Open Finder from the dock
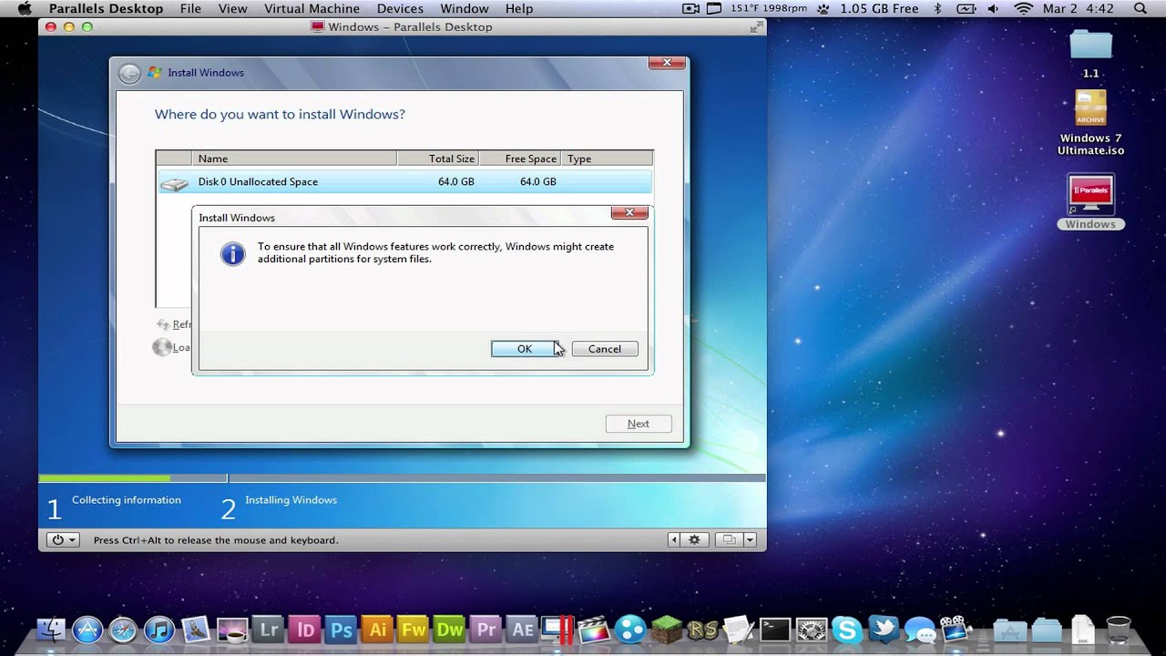Image resolution: width=1166 pixels, height=656 pixels. (52, 630)
